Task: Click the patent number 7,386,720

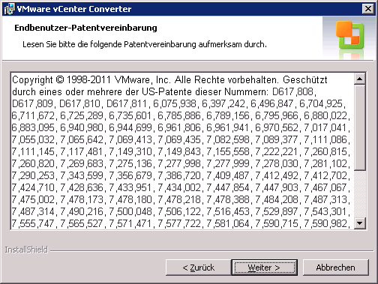Action: coord(179,175)
